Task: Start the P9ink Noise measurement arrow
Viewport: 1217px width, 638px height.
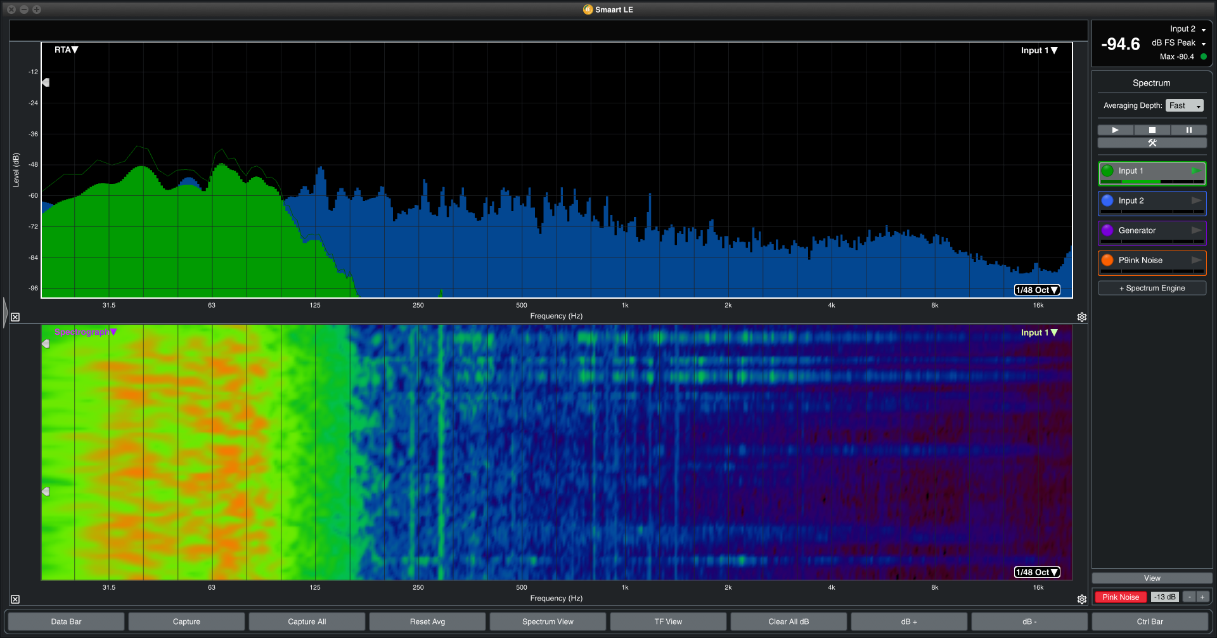Action: [x=1196, y=260]
